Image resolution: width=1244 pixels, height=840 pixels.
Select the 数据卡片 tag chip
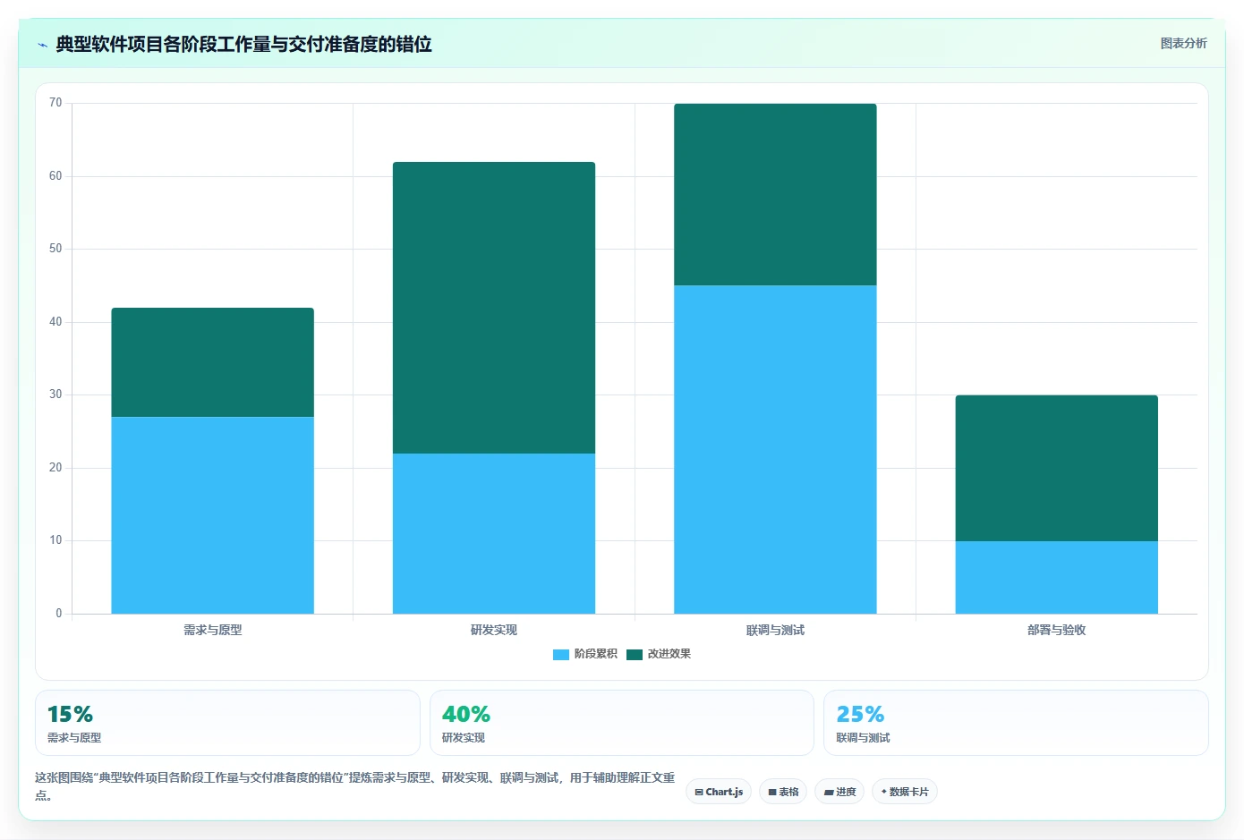905,792
